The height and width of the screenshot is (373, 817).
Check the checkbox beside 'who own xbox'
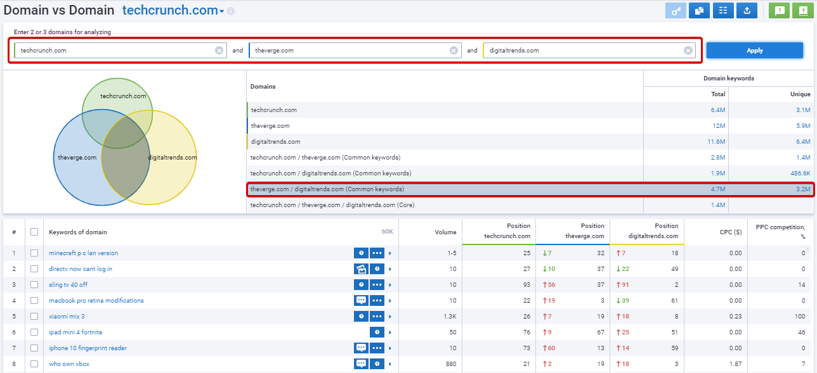34,364
